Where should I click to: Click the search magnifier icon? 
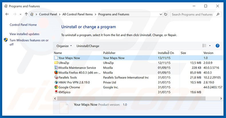(218, 14)
